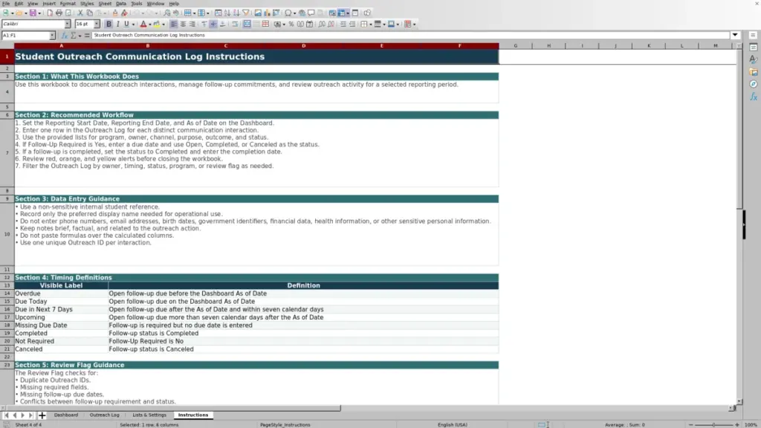Screen dimensions: 761x428
Task: Click row 14 header
Action: (x=7, y=294)
